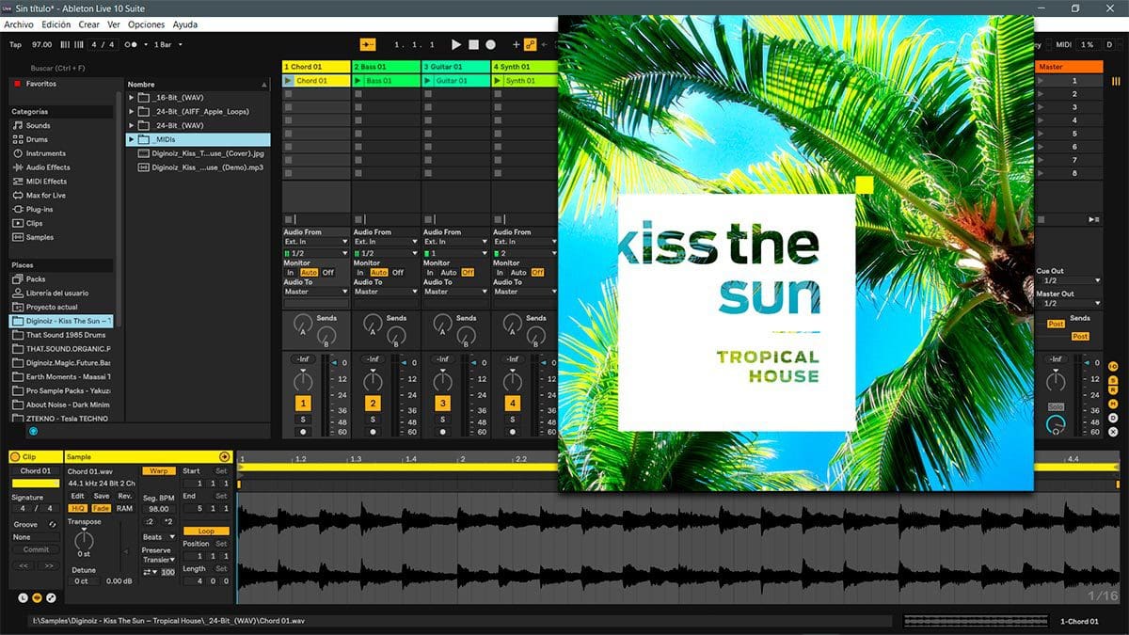1129x635 pixels.
Task: Toggle the metronome button
Action: pos(133,44)
